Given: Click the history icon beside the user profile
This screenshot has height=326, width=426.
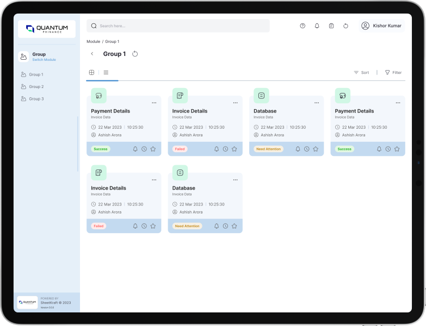Looking at the screenshot, I should coord(345,26).
